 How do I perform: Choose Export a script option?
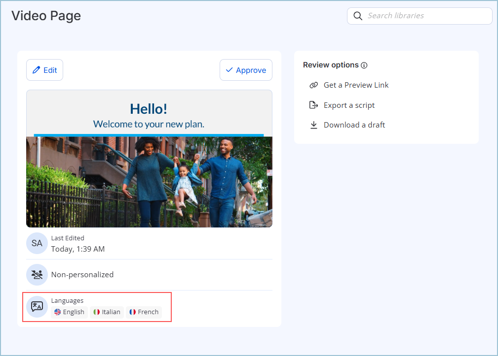click(x=349, y=105)
